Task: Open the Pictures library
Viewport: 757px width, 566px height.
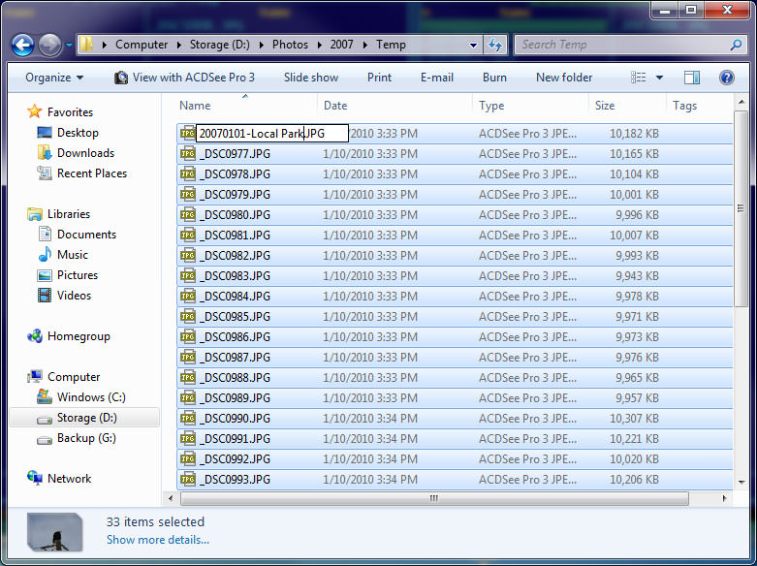Action: click(x=78, y=275)
